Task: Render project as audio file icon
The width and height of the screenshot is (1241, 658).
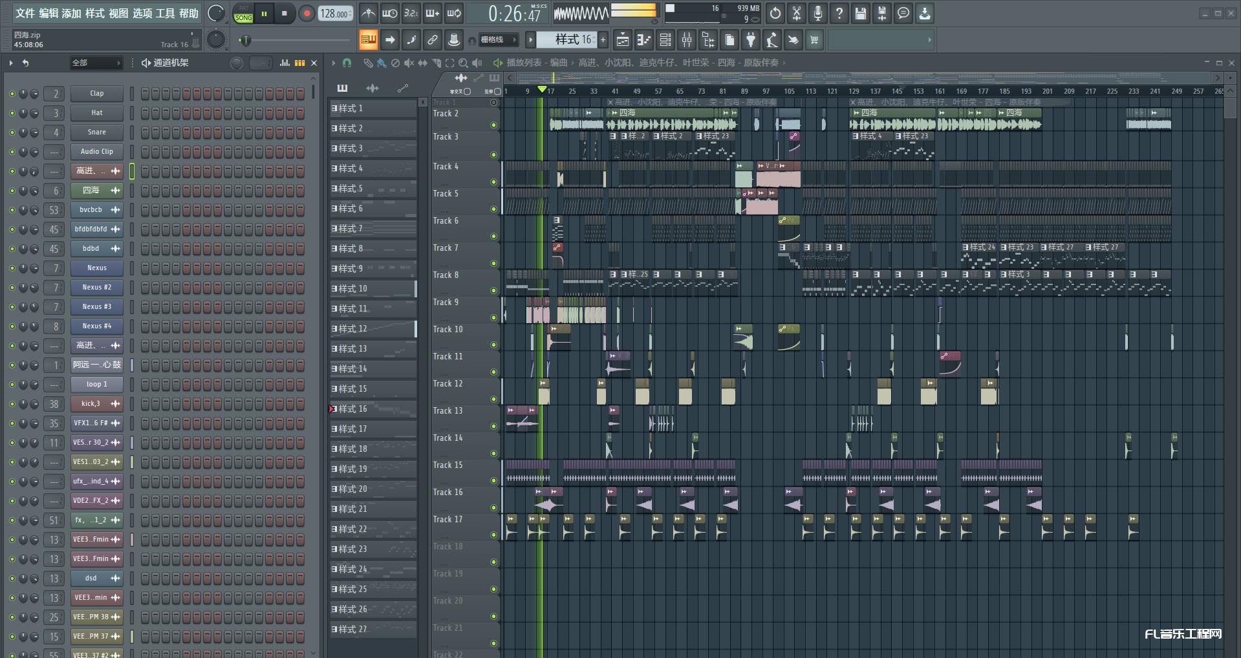Action: coord(882,13)
